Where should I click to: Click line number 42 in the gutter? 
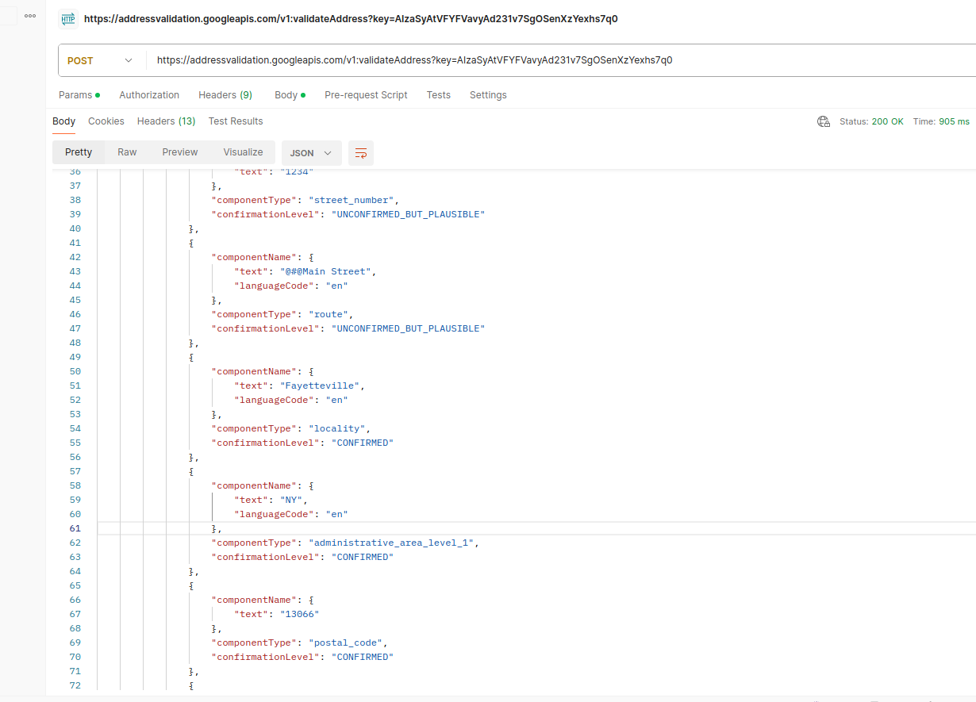pos(75,257)
